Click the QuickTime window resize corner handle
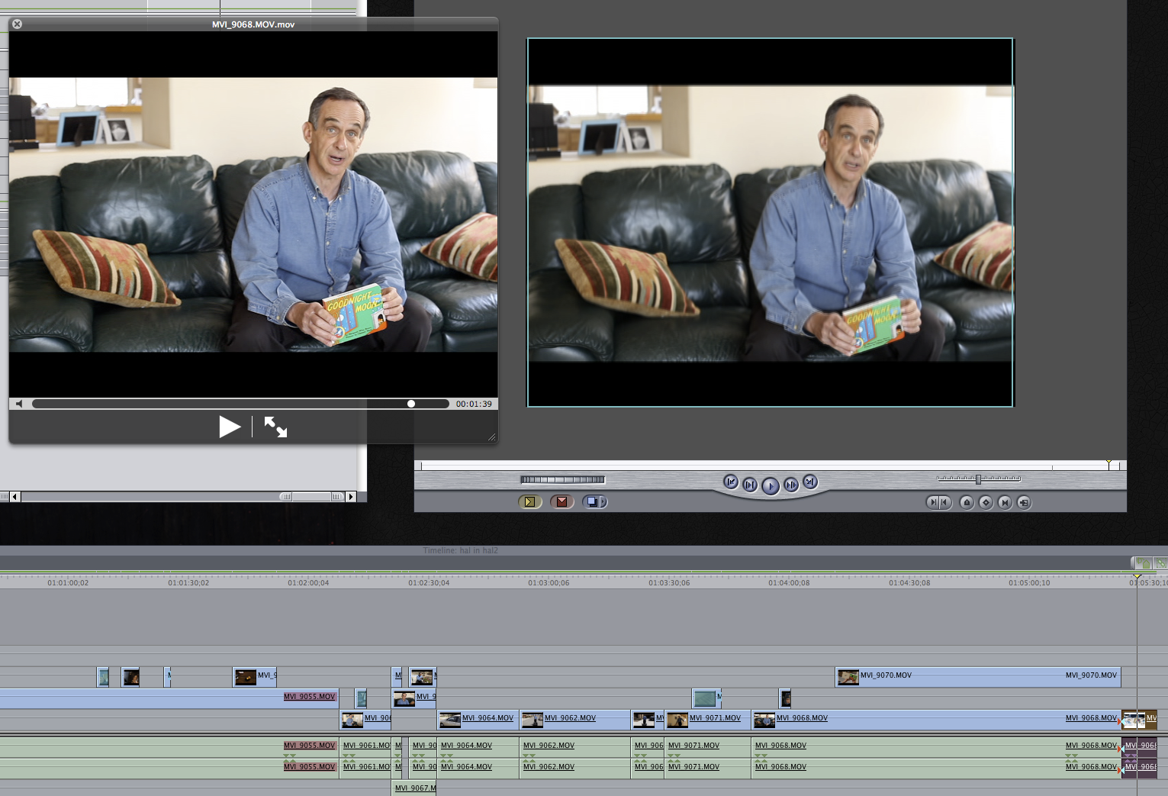 coord(491,437)
